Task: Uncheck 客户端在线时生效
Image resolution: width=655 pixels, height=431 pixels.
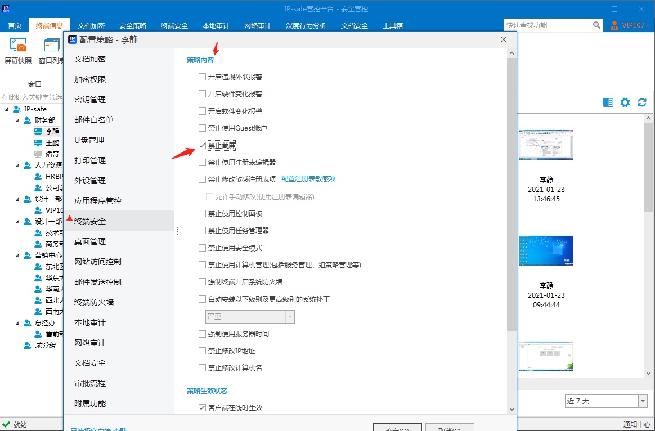Action: pos(202,407)
